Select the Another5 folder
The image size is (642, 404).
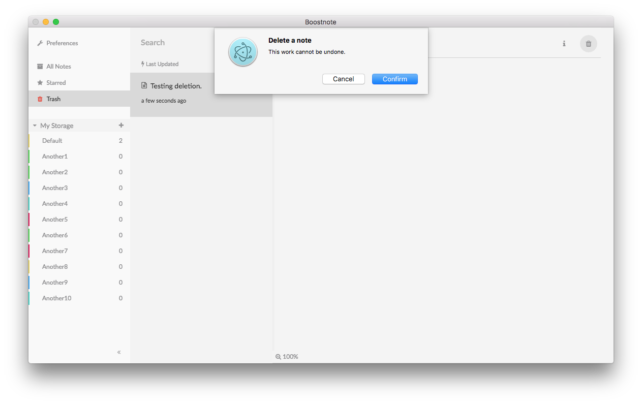pos(55,219)
